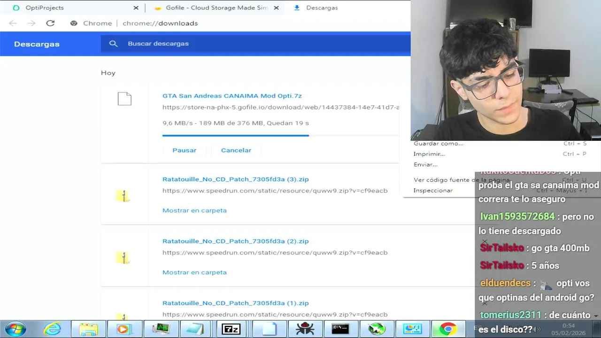Viewport: 601px width, 338px height.
Task: Switch to Chrome in the taskbar
Action: (x=448, y=329)
